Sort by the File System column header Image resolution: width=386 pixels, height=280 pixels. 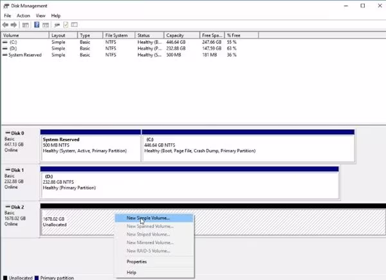[119, 35]
